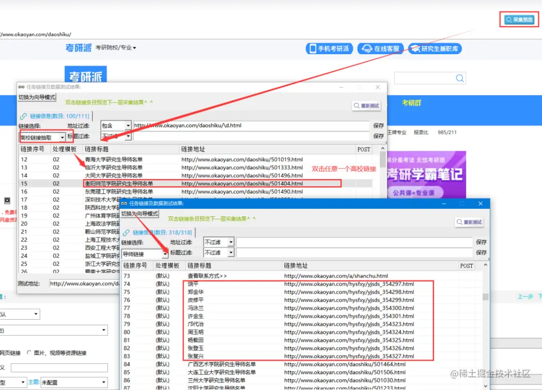Open 主题 未配置 dropdown
Screen dimensions: 542x390
coord(73,382)
